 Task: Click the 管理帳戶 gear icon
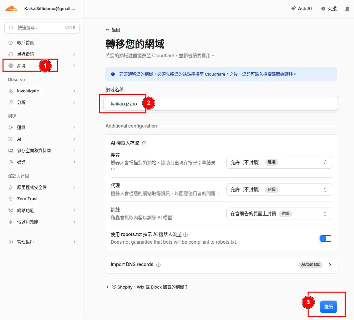(11, 242)
